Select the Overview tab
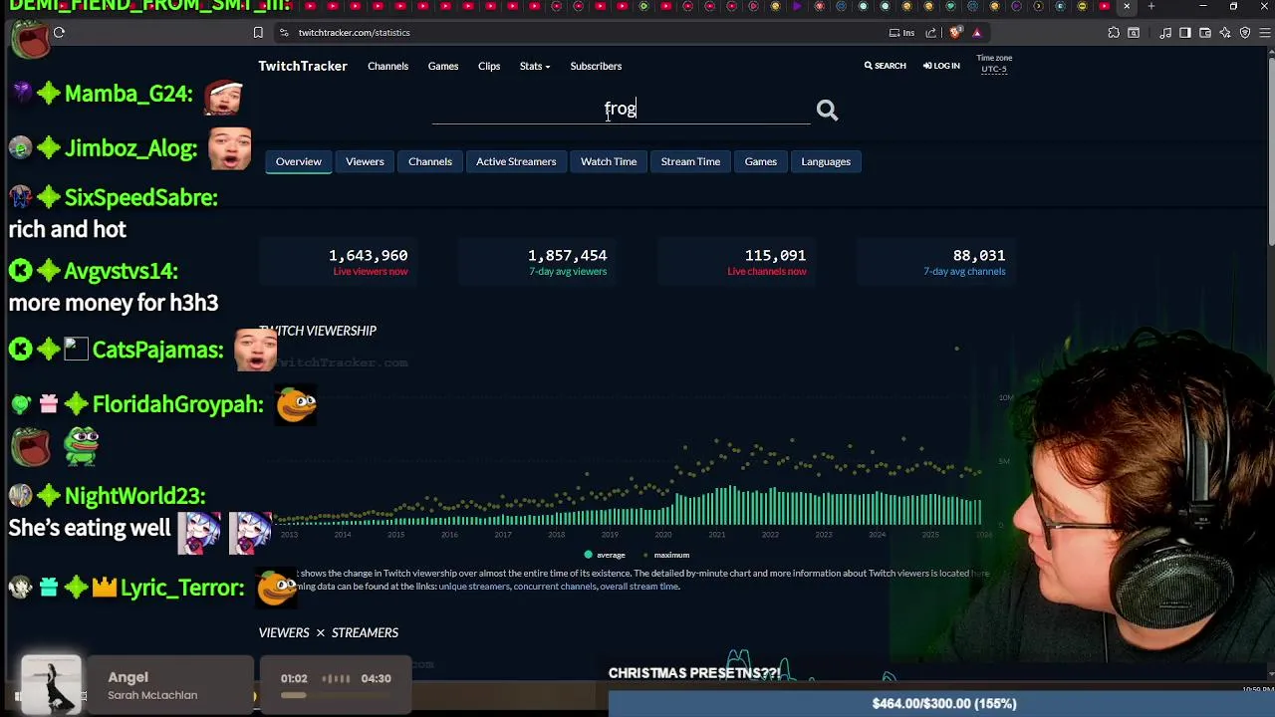This screenshot has height=717, width=1275. [x=299, y=161]
